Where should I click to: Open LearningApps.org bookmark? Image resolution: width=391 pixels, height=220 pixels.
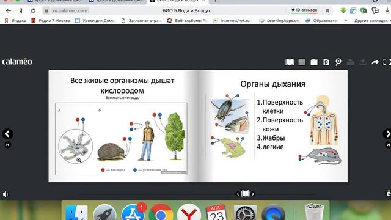279,20
